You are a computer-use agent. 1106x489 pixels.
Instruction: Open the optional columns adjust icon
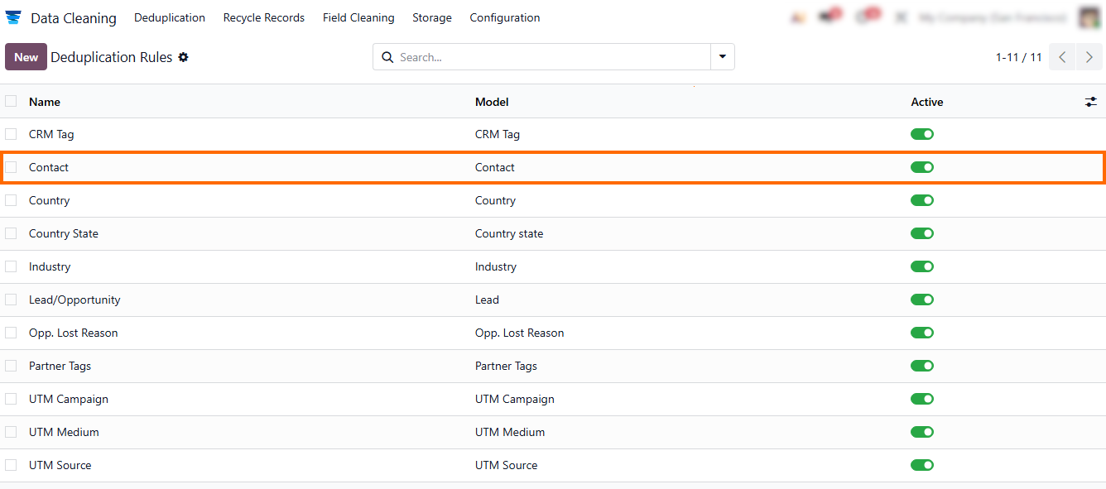click(1090, 102)
